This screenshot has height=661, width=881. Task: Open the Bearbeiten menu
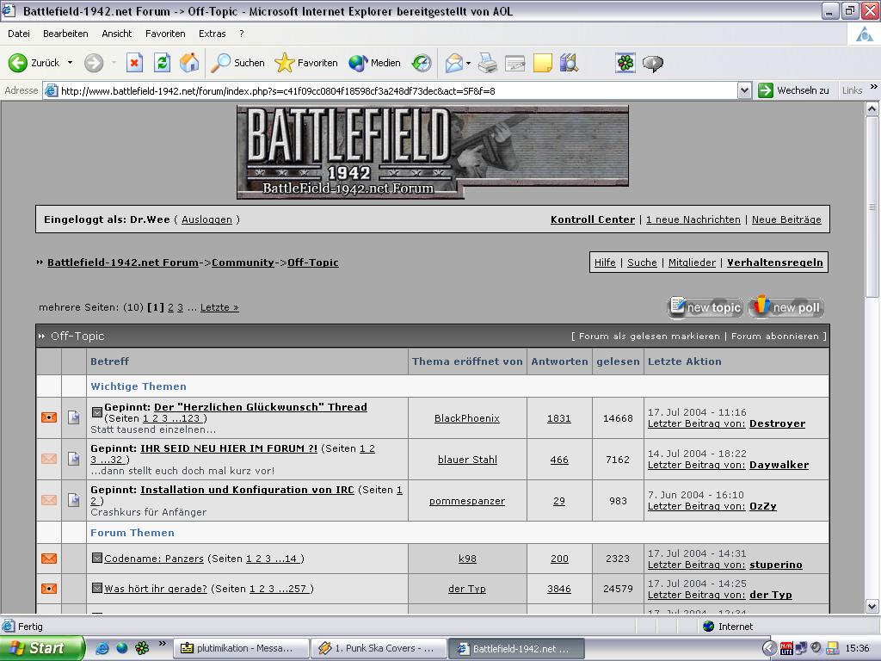click(65, 34)
